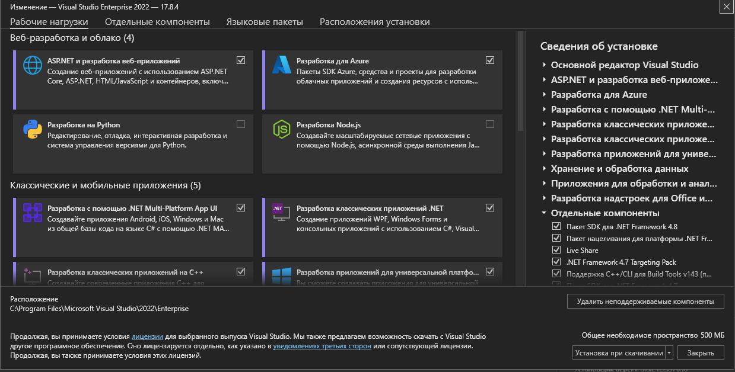Switch to the Языковые пакеты tab

(x=265, y=22)
